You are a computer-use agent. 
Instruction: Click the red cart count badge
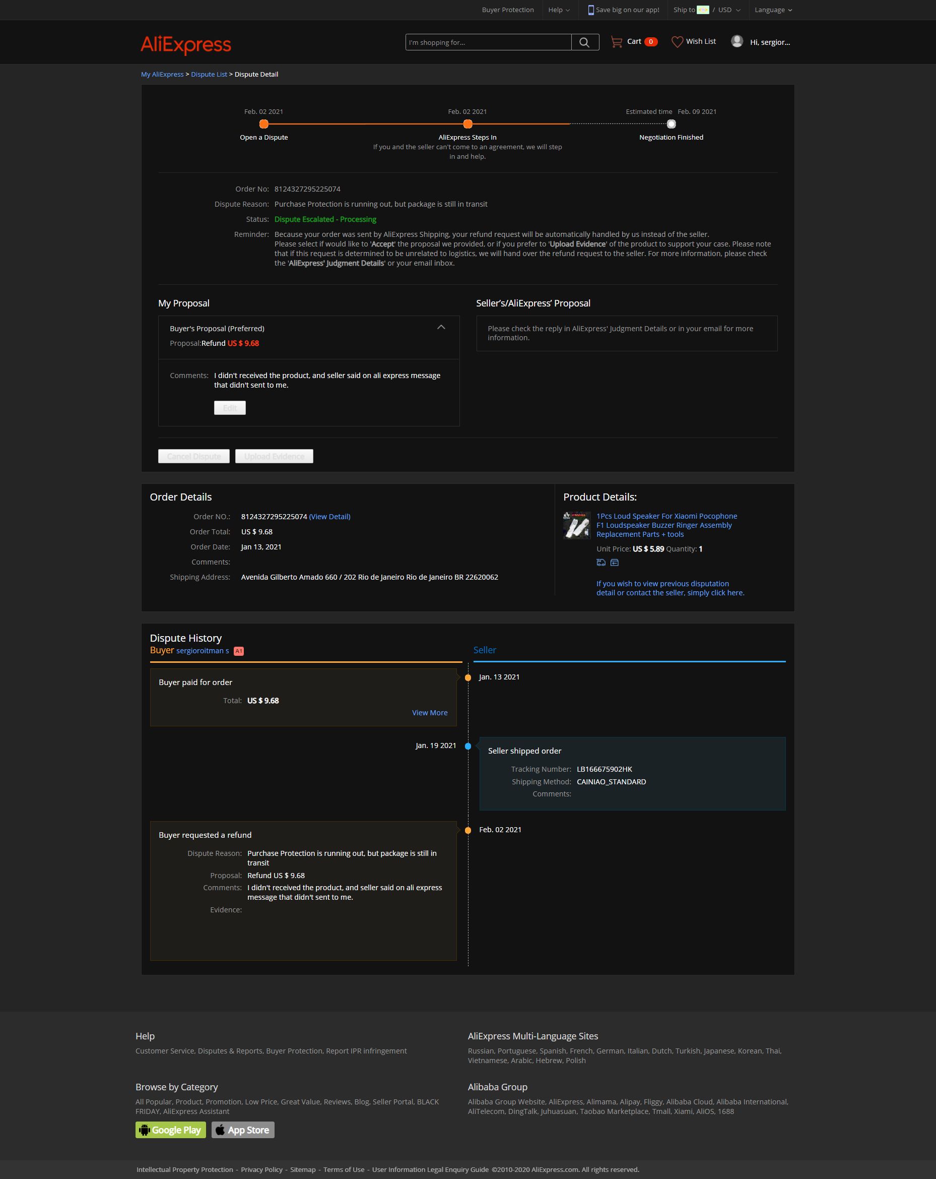(651, 41)
